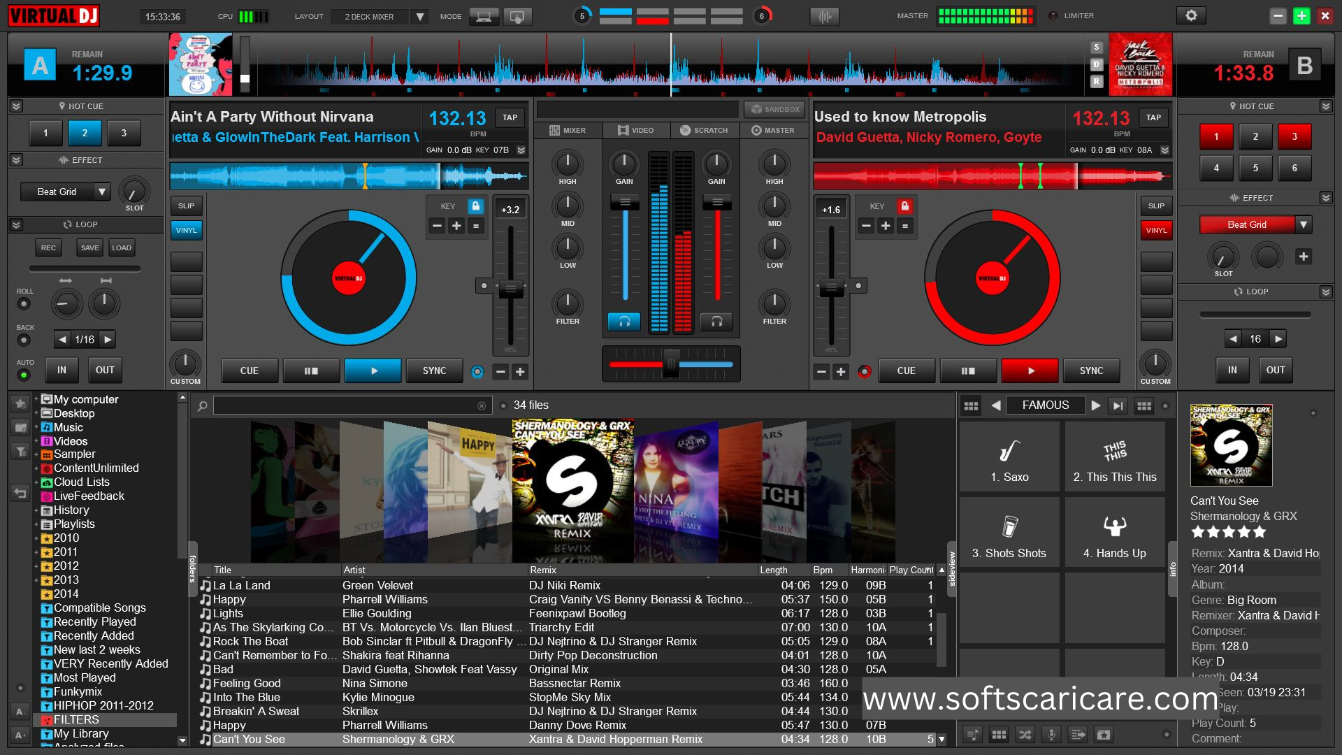The height and width of the screenshot is (755, 1342).
Task: Clear the search field with the X icon
Action: coord(482,405)
